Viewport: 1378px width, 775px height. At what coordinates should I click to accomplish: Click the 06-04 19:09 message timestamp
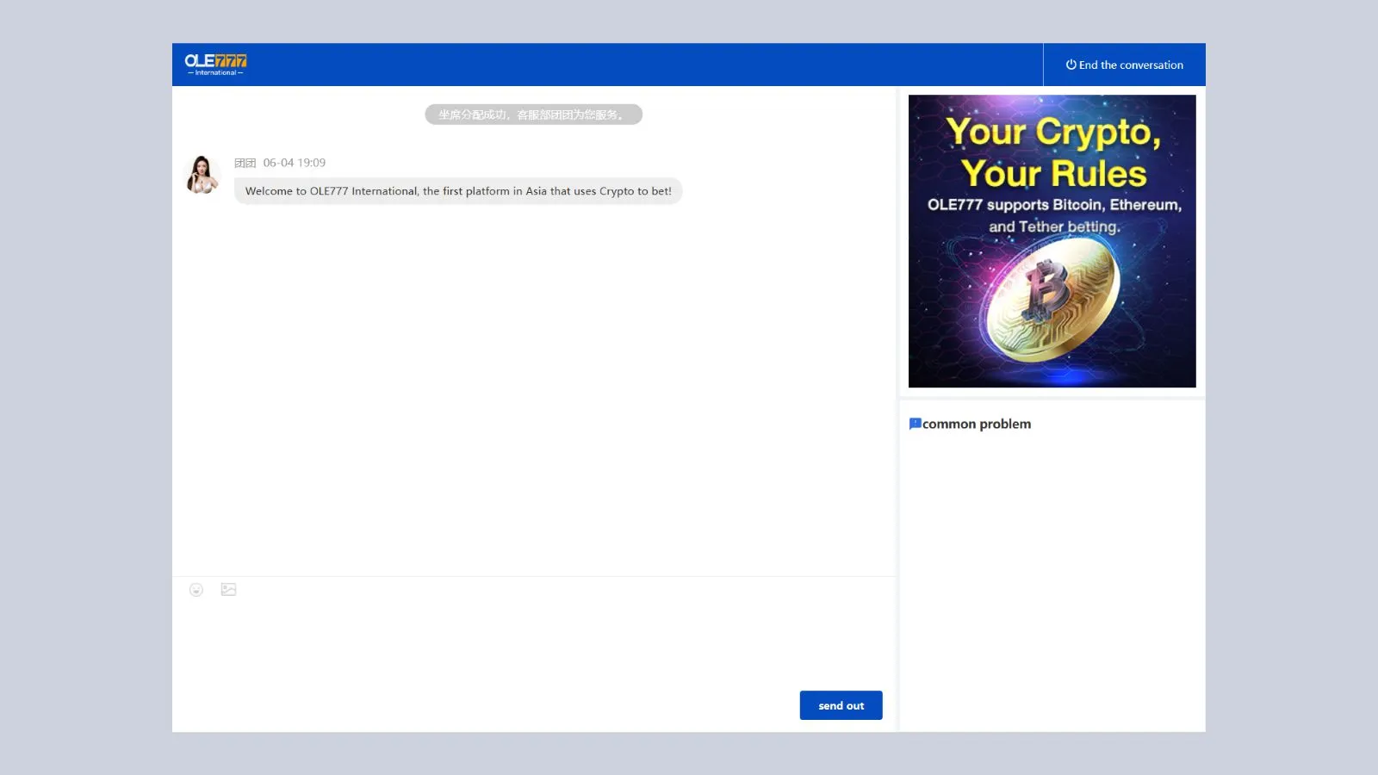point(295,163)
